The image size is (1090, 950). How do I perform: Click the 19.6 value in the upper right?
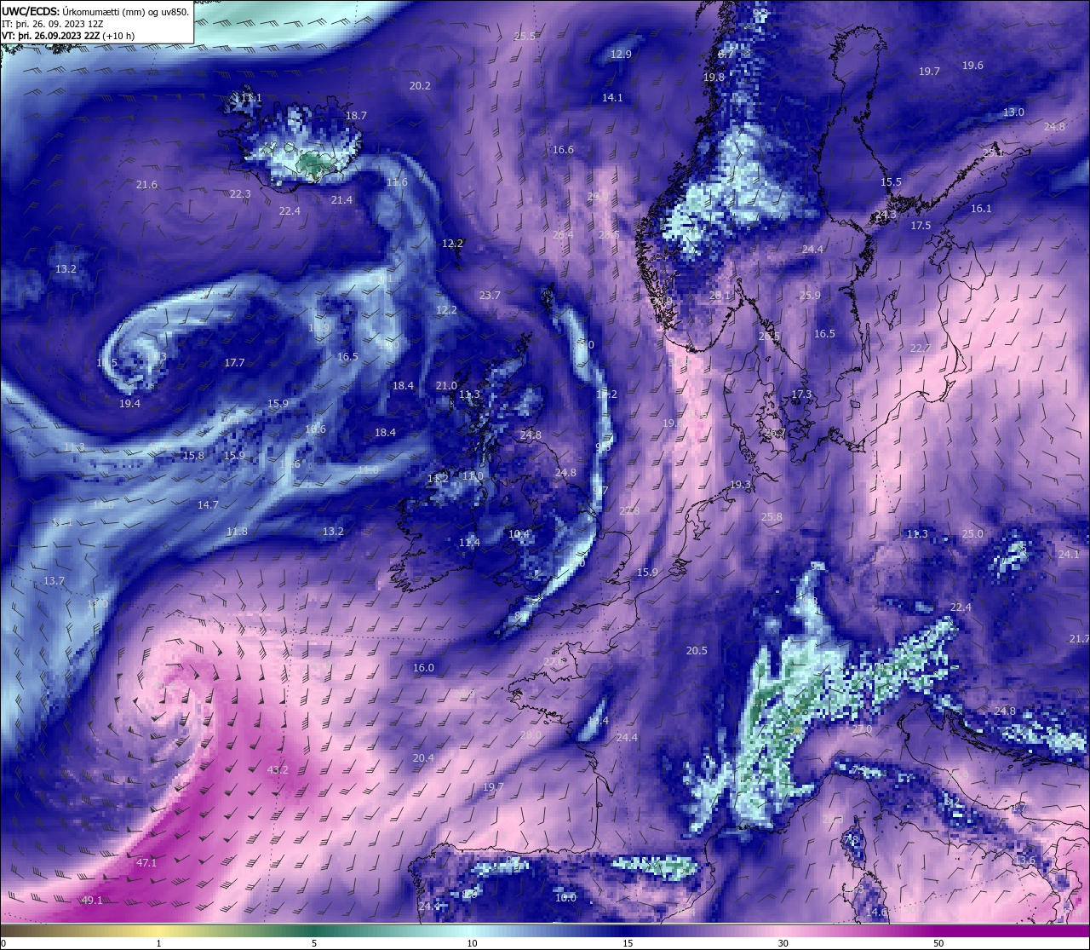972,65
